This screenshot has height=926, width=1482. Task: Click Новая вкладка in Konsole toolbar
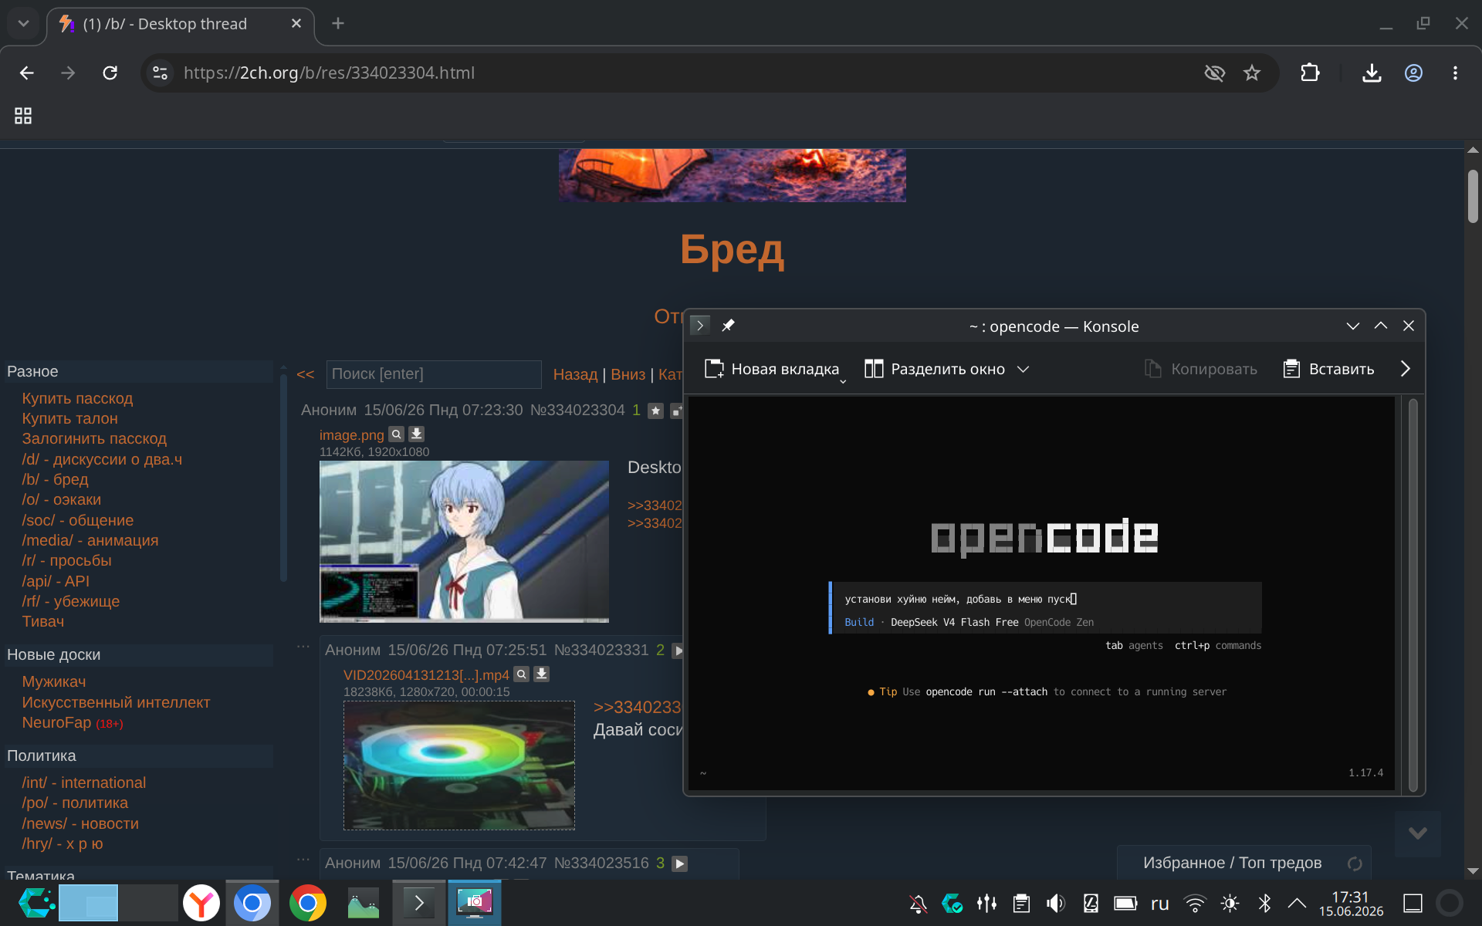771,369
